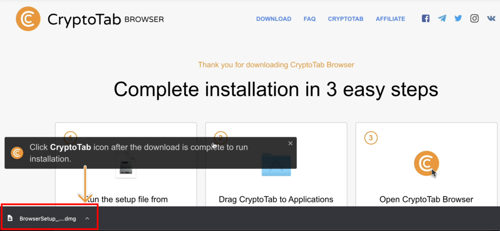Click the CryptoTab BROWSER wordmark text
This screenshot has width=500, height=231.
coord(105,20)
